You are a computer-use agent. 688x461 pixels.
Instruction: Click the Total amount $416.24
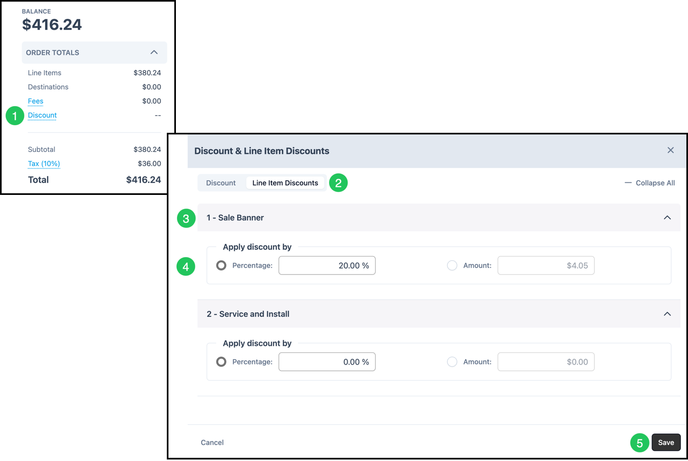point(144,180)
